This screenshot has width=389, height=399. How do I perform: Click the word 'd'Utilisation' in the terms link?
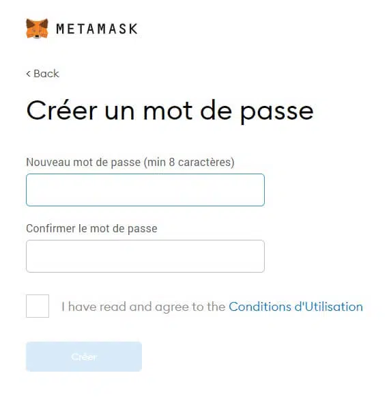click(329, 307)
